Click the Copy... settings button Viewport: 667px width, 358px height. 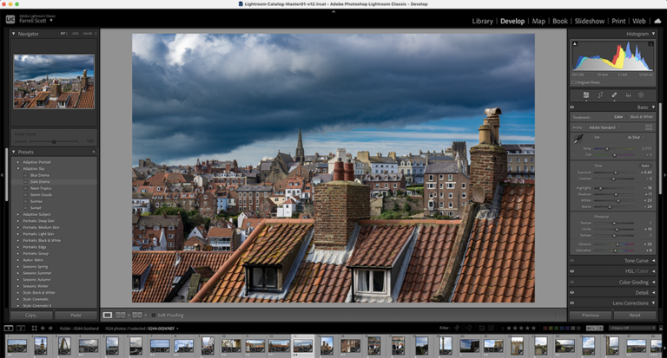click(31, 316)
